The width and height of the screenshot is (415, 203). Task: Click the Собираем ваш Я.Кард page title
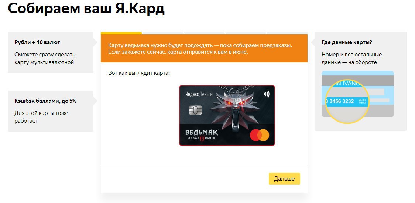(86, 8)
